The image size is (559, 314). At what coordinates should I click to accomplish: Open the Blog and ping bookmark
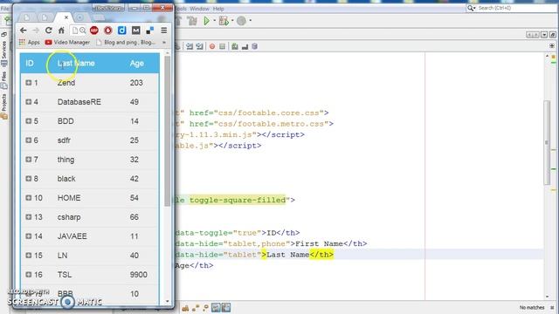126,43
